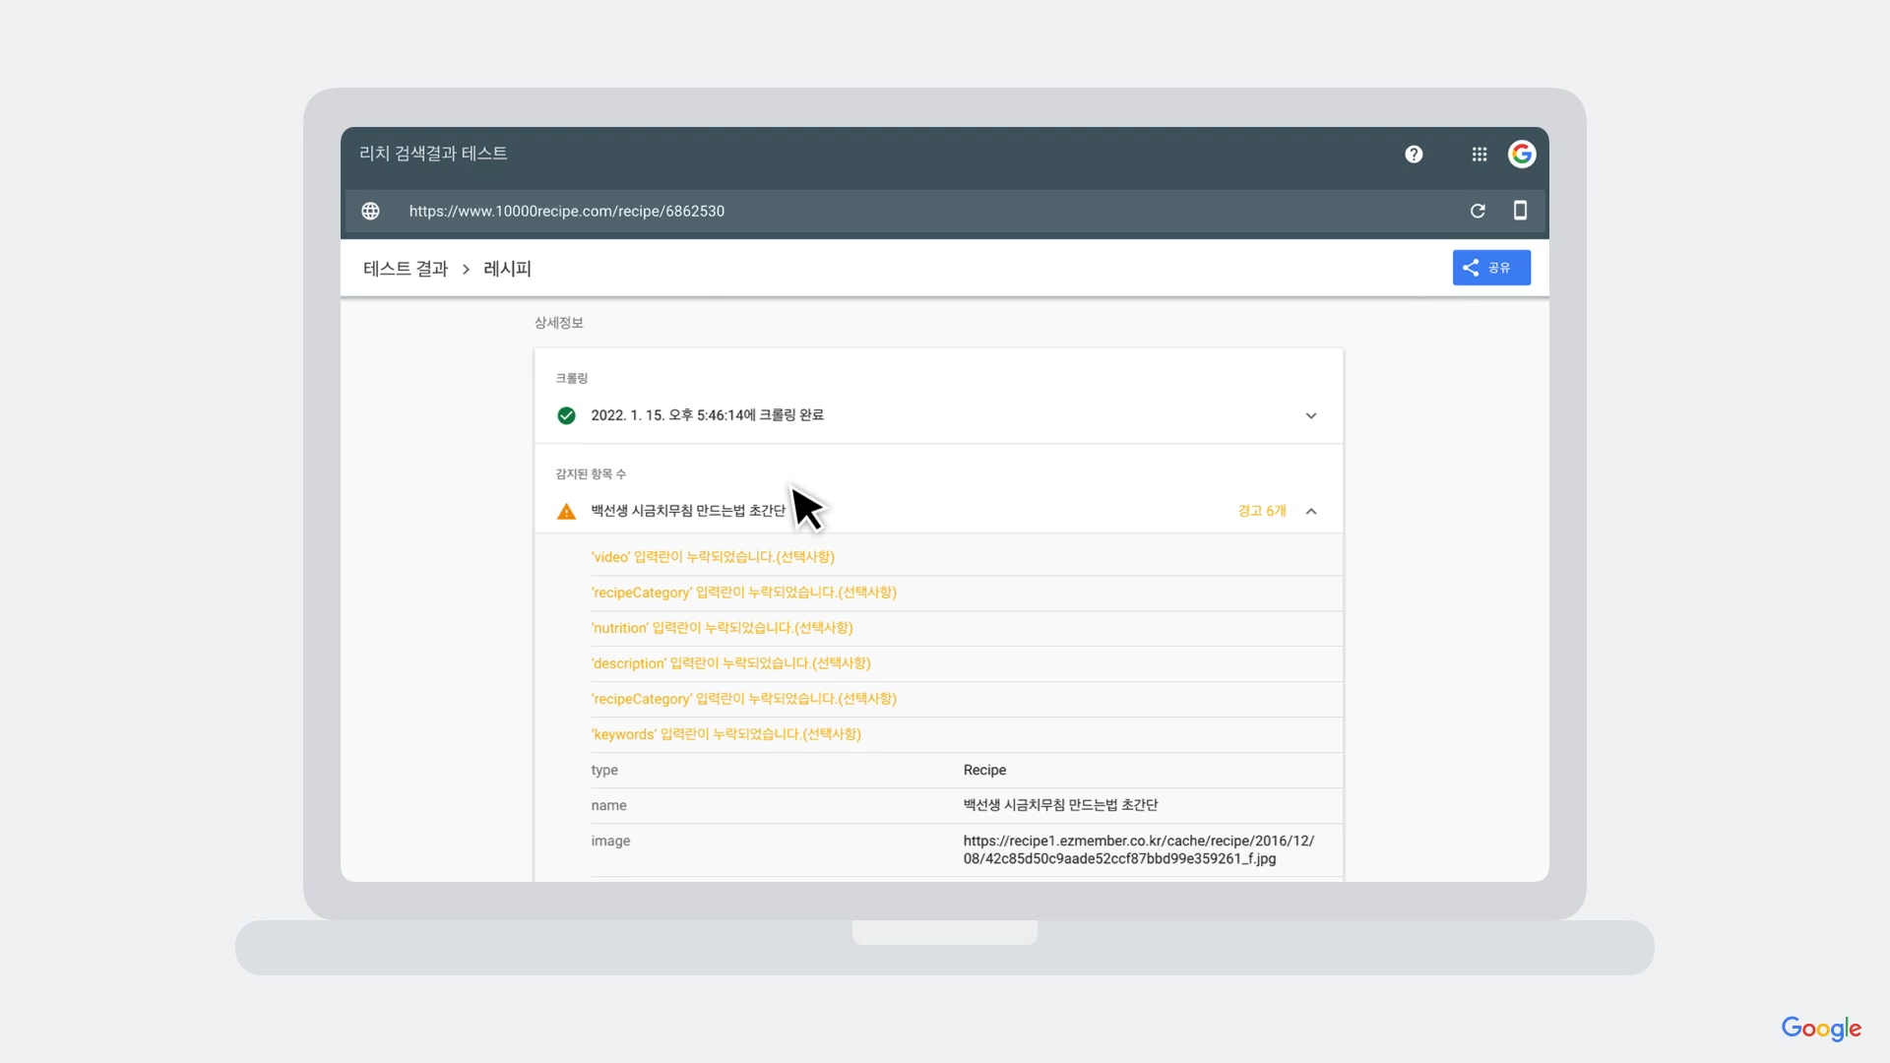The image size is (1890, 1063).
Task: Click the 경고 6개 warning count
Action: pos(1262,511)
